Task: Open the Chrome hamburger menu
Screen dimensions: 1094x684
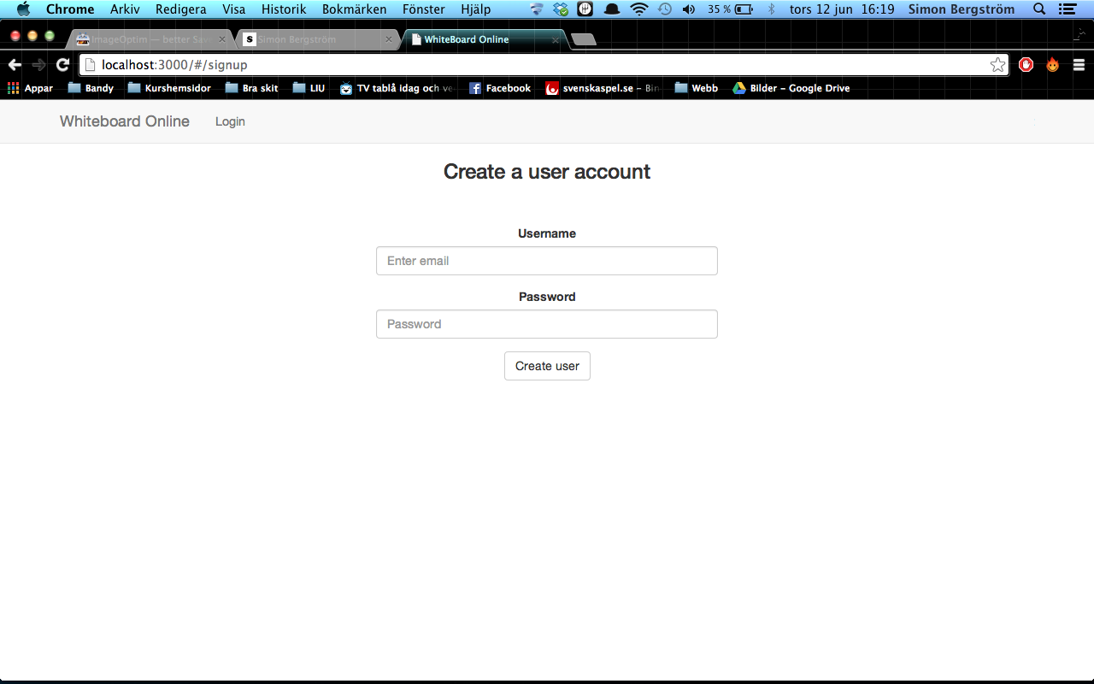Action: (x=1079, y=65)
